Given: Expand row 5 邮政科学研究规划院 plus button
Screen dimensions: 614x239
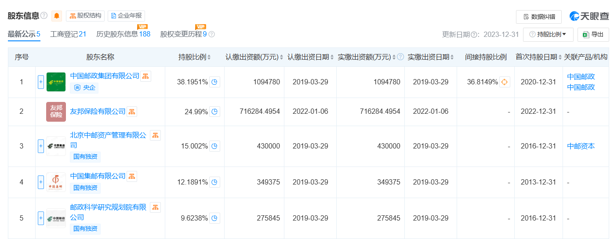Looking at the screenshot, I should 41,218.
